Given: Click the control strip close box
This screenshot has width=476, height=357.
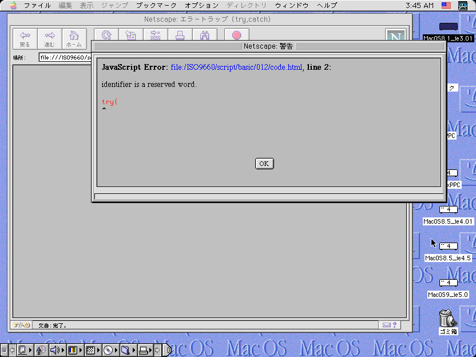Looking at the screenshot, I should 4,350.
